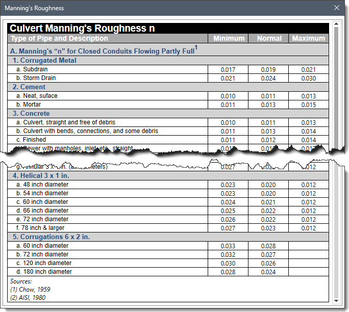Viewport: 349px width, 312px height.
Task: Select the Normal column header
Action: (268, 38)
